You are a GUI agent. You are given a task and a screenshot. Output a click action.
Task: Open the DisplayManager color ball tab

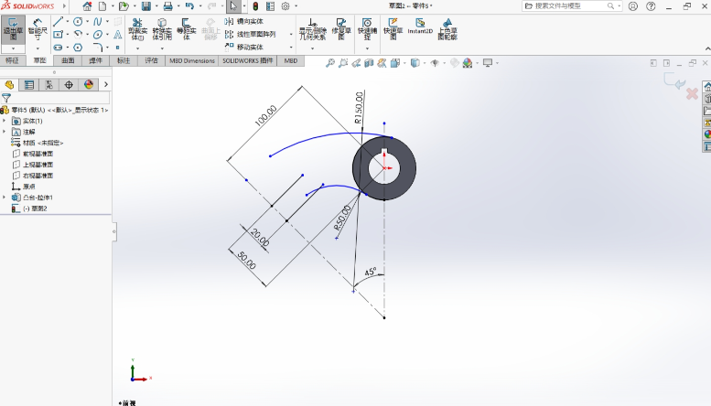(x=89, y=85)
